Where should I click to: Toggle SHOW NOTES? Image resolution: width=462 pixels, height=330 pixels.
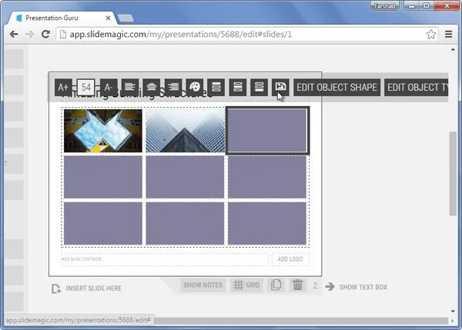pyautogui.click(x=203, y=285)
